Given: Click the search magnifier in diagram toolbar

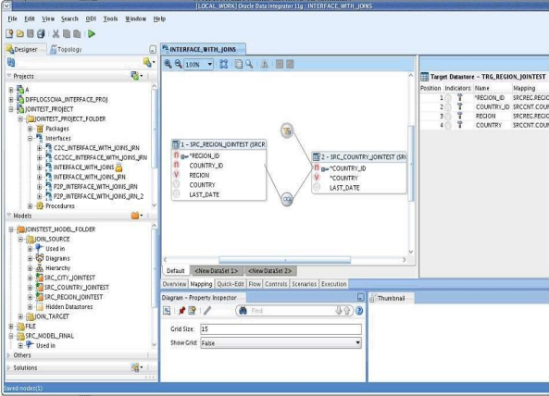Looking at the screenshot, I should pos(249,64).
